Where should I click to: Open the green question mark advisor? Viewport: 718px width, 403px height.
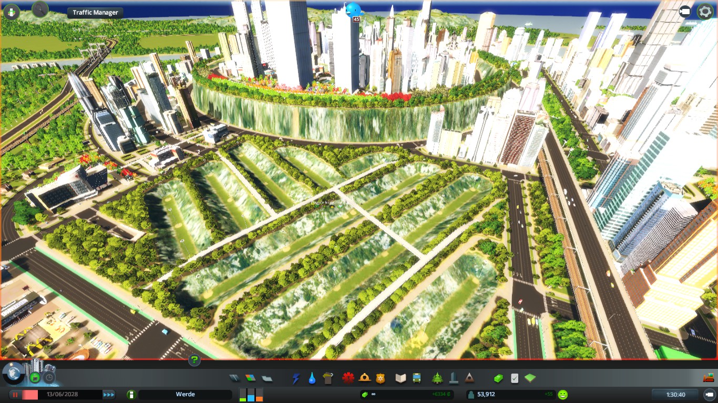coord(194,360)
